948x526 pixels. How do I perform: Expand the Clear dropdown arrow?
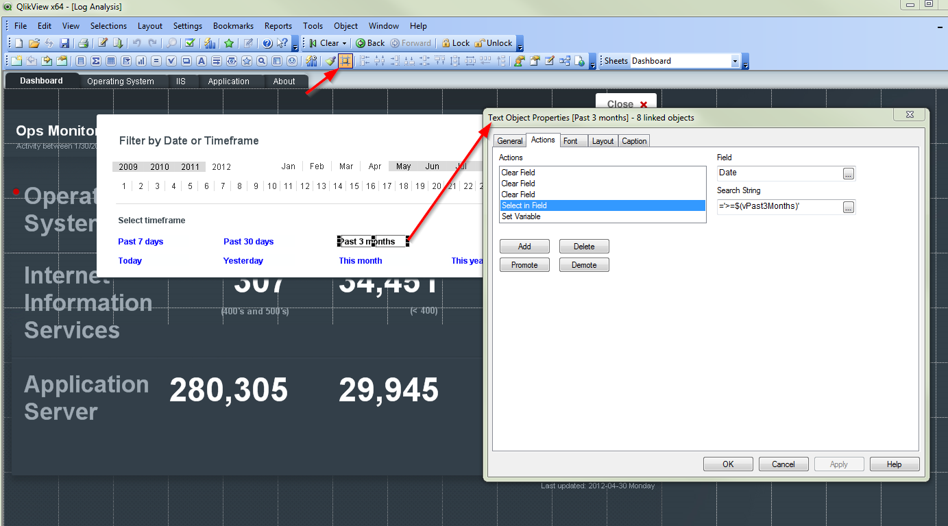pyautogui.click(x=344, y=43)
